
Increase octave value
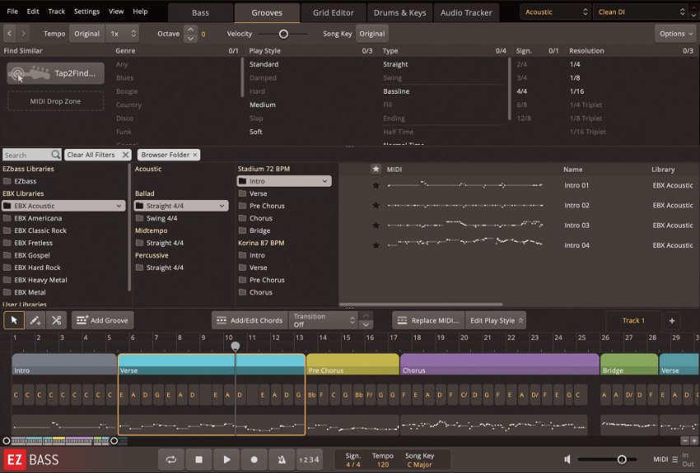point(190,29)
